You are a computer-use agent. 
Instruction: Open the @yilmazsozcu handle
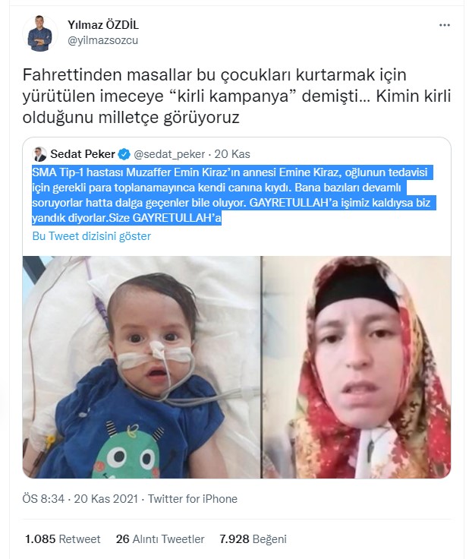click(x=102, y=41)
